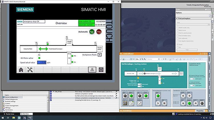The width and height of the screenshot is (214, 120).
Task: Click the project tree scroll down arrow
Action: [x=48, y=111]
